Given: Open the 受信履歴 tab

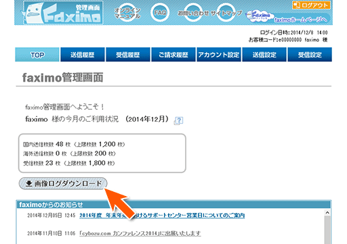Looking at the screenshot, I should tap(128, 55).
